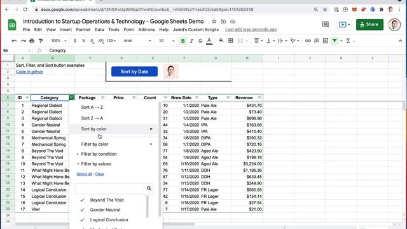The height and width of the screenshot is (229, 407).
Task: Open the text color picker
Action: click(209, 41)
